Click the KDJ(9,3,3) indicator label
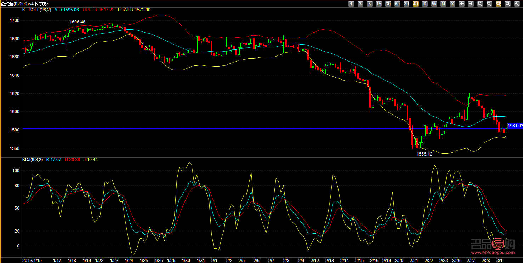The image size is (523, 263). 33,160
